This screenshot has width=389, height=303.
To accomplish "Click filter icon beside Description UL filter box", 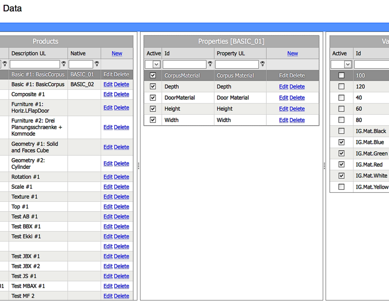I will (64, 64).
